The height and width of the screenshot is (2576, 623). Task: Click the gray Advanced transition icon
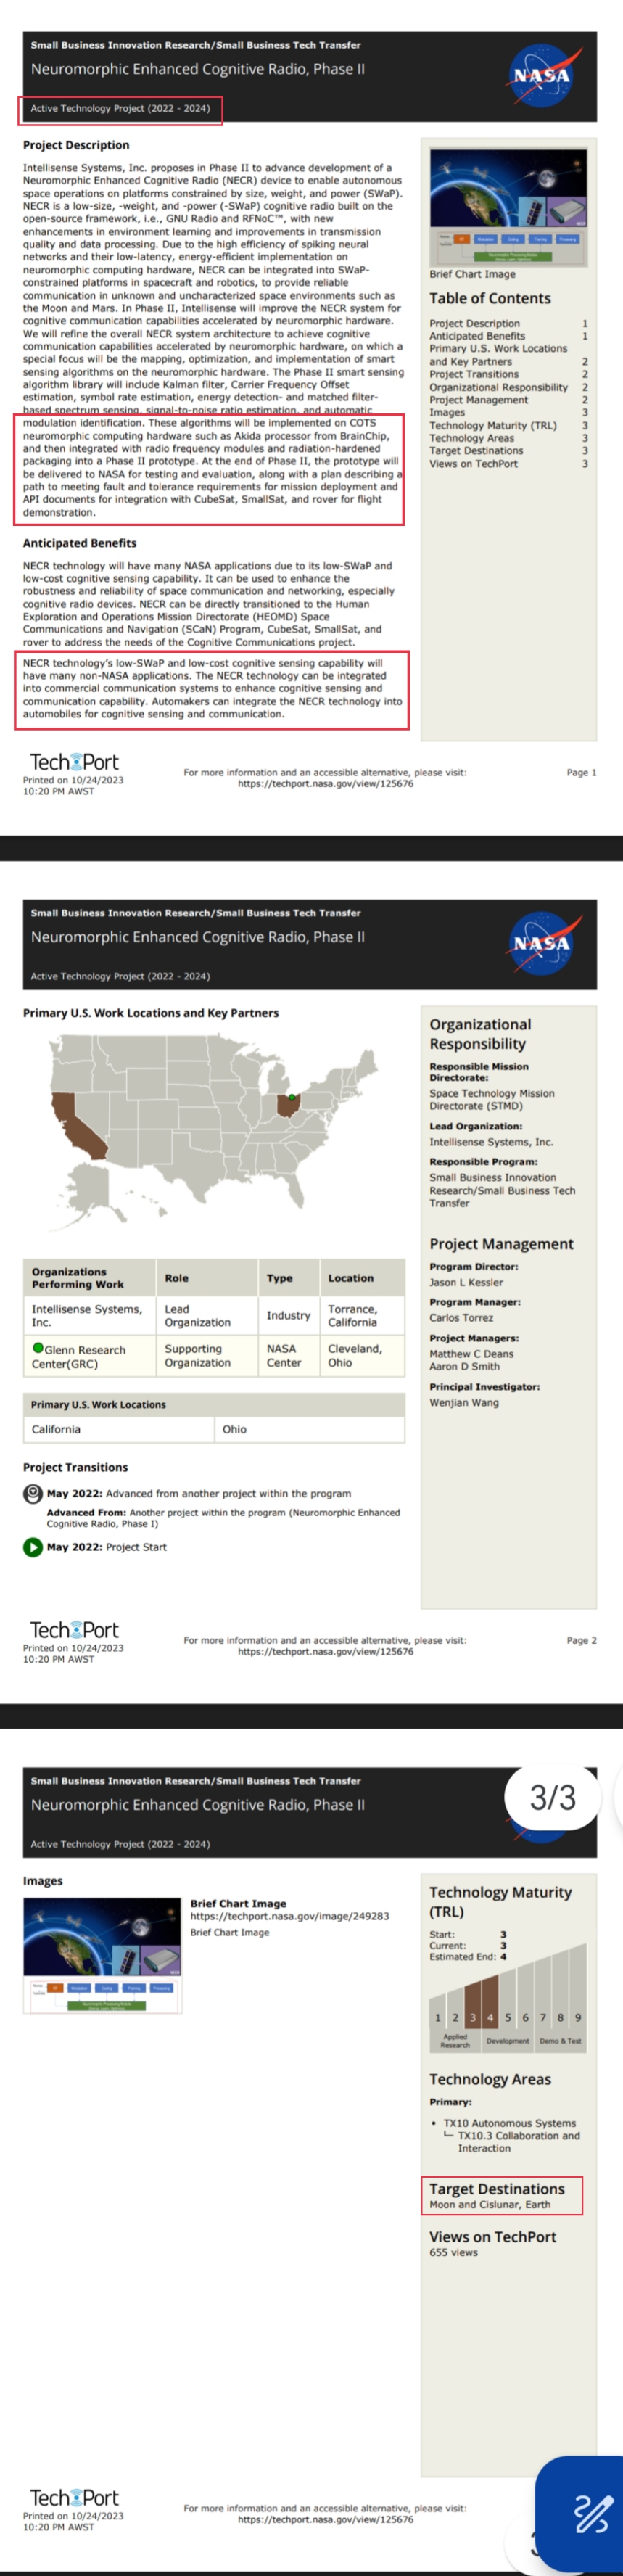33,1494
